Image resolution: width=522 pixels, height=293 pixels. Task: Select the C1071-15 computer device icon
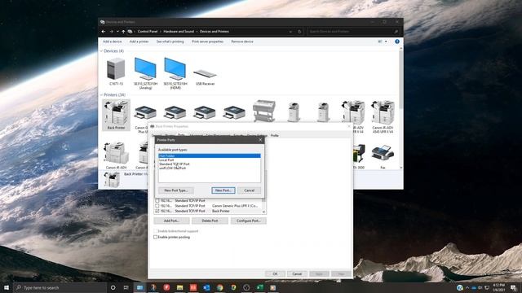point(116,68)
